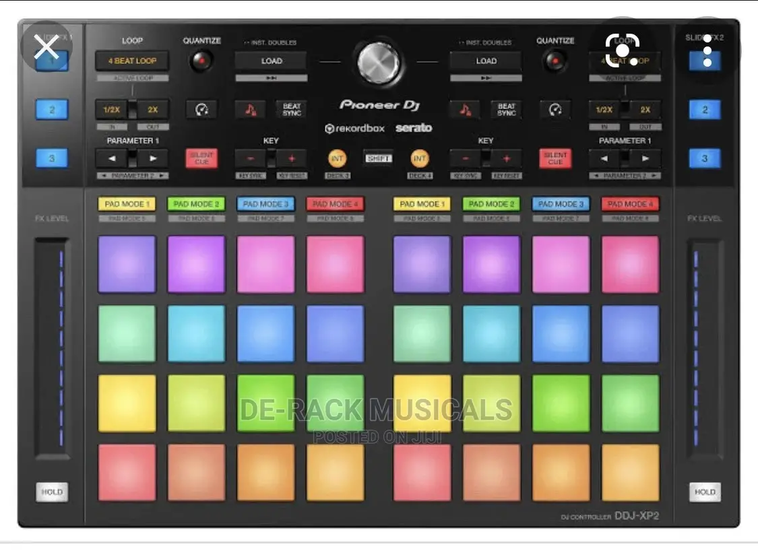Click right deck 1/2X loop button

pyautogui.click(x=604, y=110)
